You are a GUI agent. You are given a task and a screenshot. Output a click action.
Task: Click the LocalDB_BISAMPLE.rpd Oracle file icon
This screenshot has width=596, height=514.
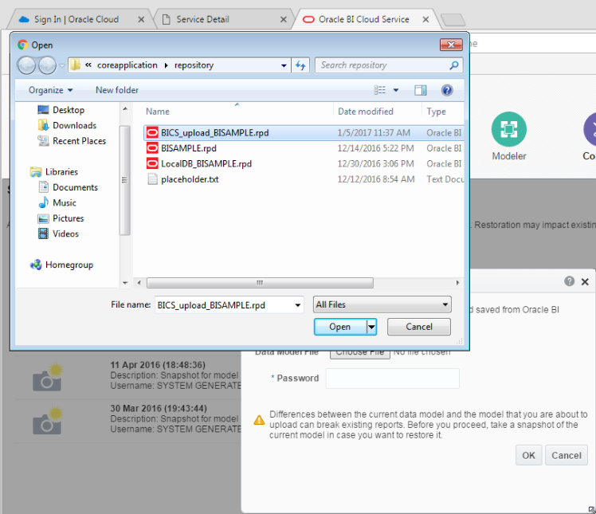[152, 164]
